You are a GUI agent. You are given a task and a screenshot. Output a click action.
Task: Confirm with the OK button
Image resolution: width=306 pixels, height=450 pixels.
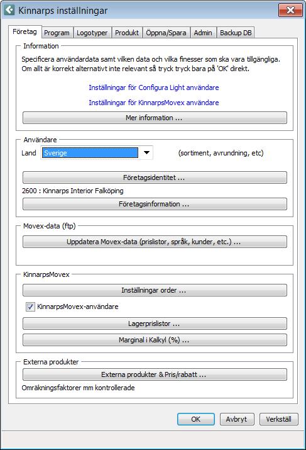pos(195,419)
